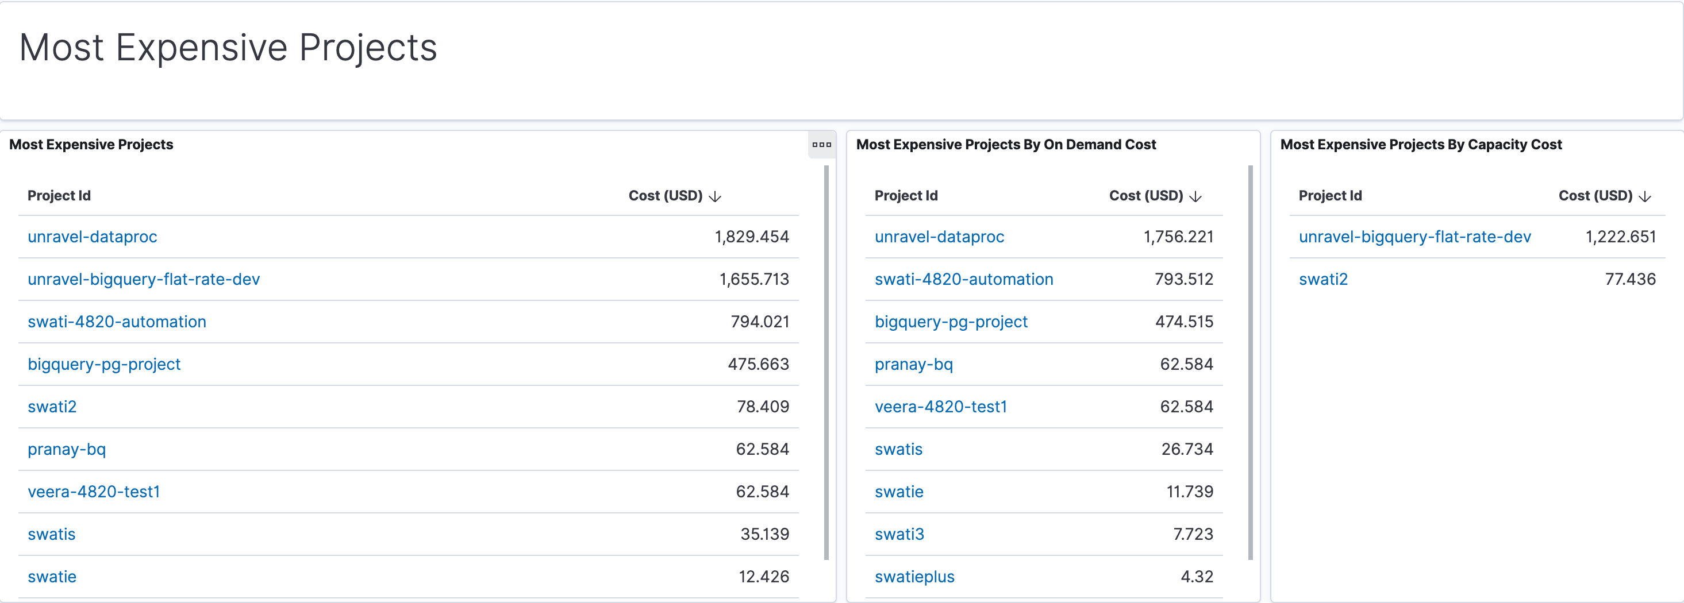The height and width of the screenshot is (603, 1684).
Task: Select the 1,655.713 cost value
Action: pyautogui.click(x=755, y=279)
